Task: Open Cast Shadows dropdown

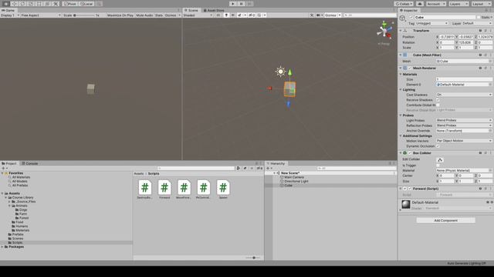Action: (464, 95)
